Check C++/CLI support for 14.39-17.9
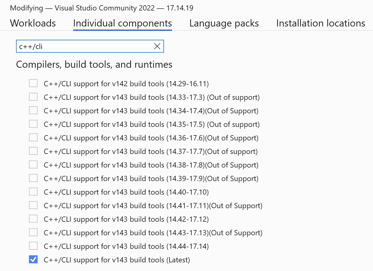 coord(33,178)
